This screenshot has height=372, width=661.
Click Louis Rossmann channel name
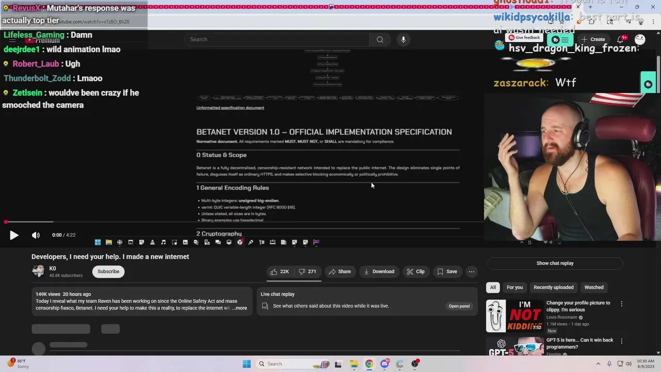pos(562,317)
